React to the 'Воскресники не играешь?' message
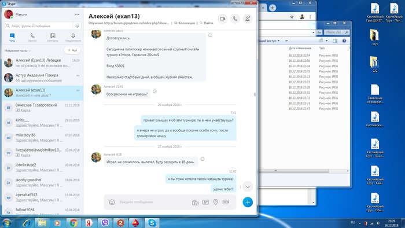 click(x=154, y=91)
